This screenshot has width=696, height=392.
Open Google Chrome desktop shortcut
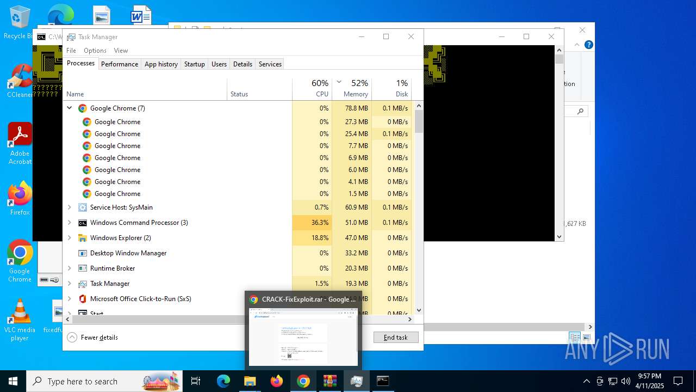click(x=20, y=261)
